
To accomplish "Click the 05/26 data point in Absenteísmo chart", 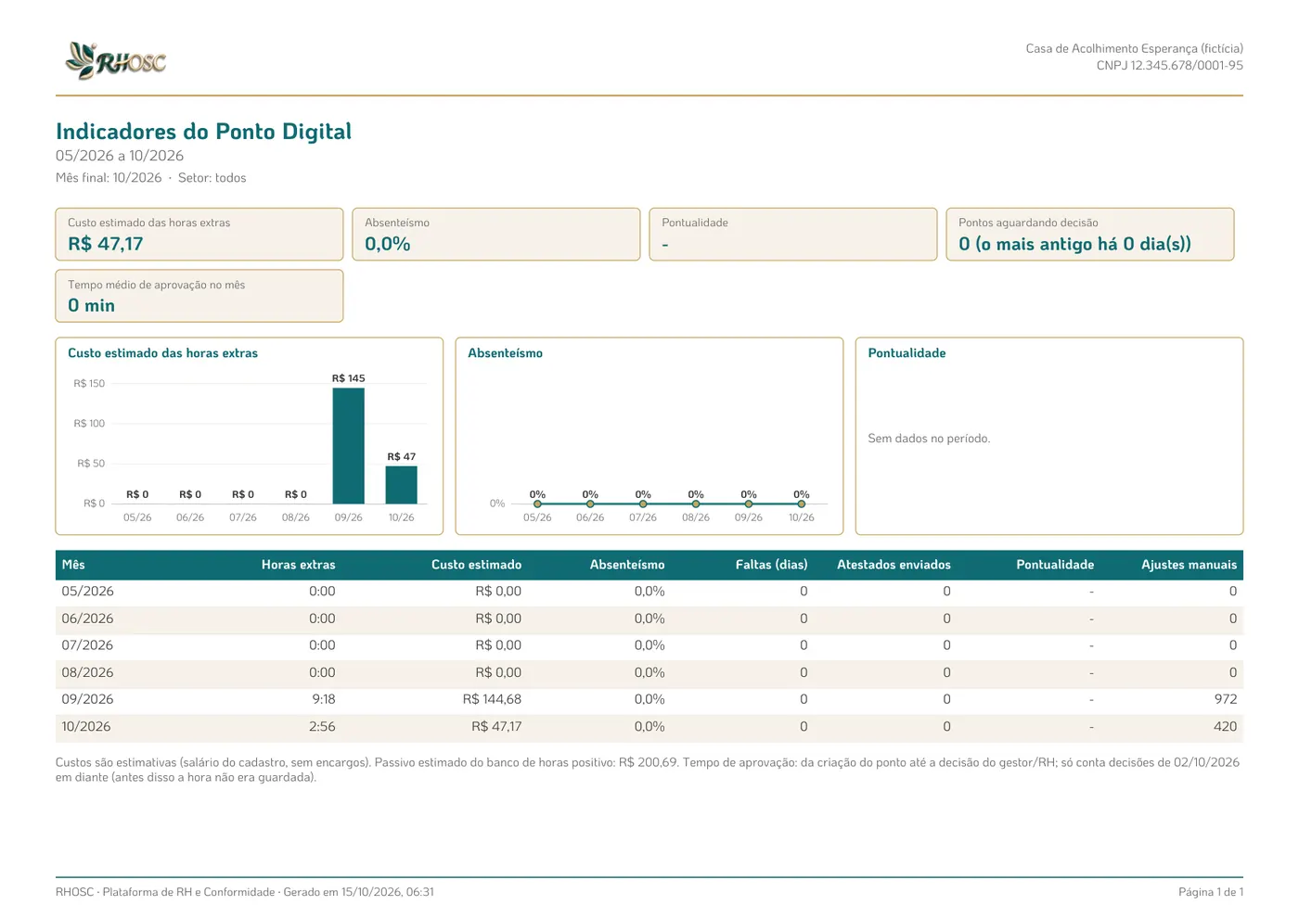I will coord(537,504).
